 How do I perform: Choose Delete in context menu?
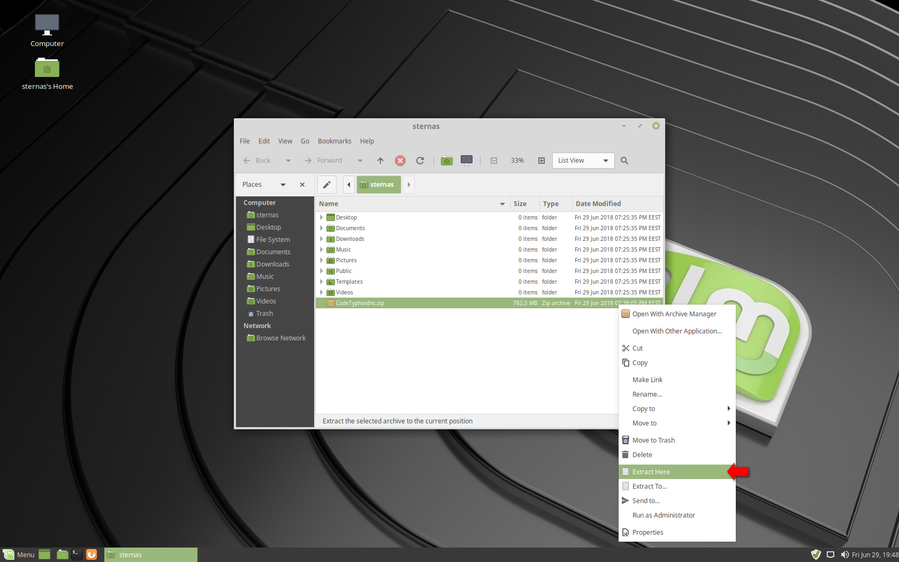click(x=677, y=455)
